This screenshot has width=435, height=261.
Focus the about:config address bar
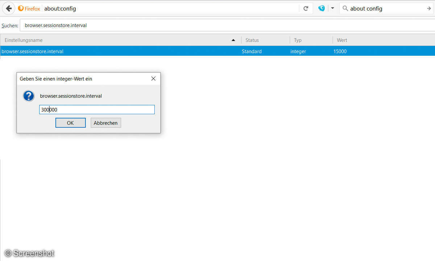170,8
